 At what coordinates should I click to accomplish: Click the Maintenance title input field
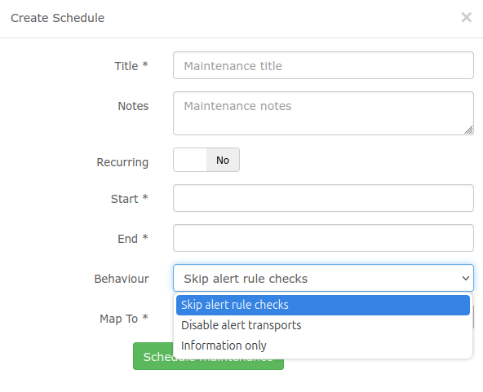pyautogui.click(x=323, y=65)
